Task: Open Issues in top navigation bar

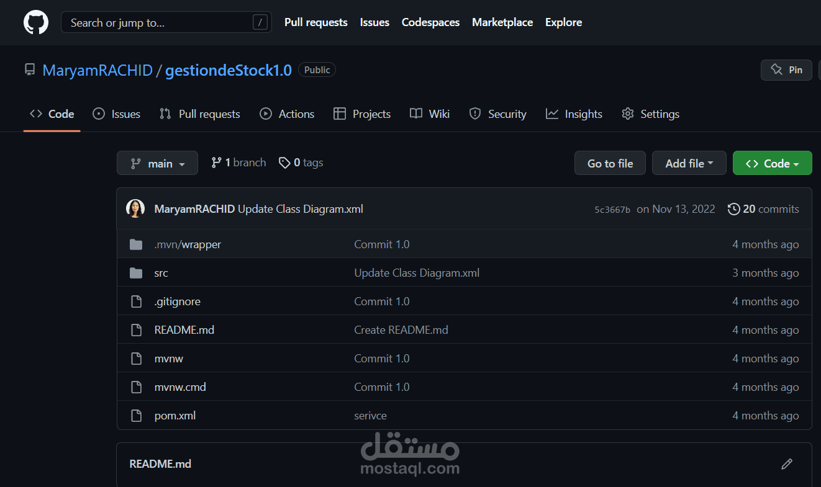Action: coord(374,22)
